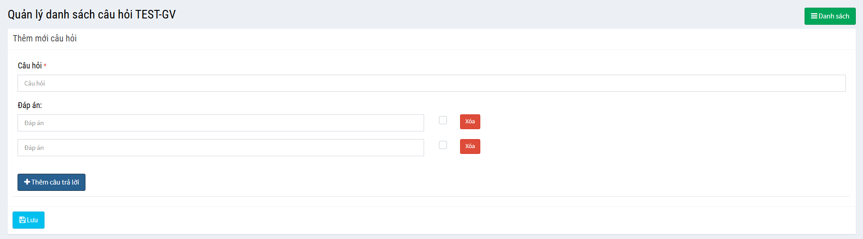
Task: Click the Thêm mới câu hỏi panel header
Action: click(45, 39)
